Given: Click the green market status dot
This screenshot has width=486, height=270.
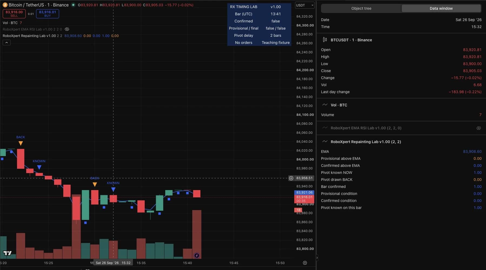Looking at the screenshot, I should point(73,5).
